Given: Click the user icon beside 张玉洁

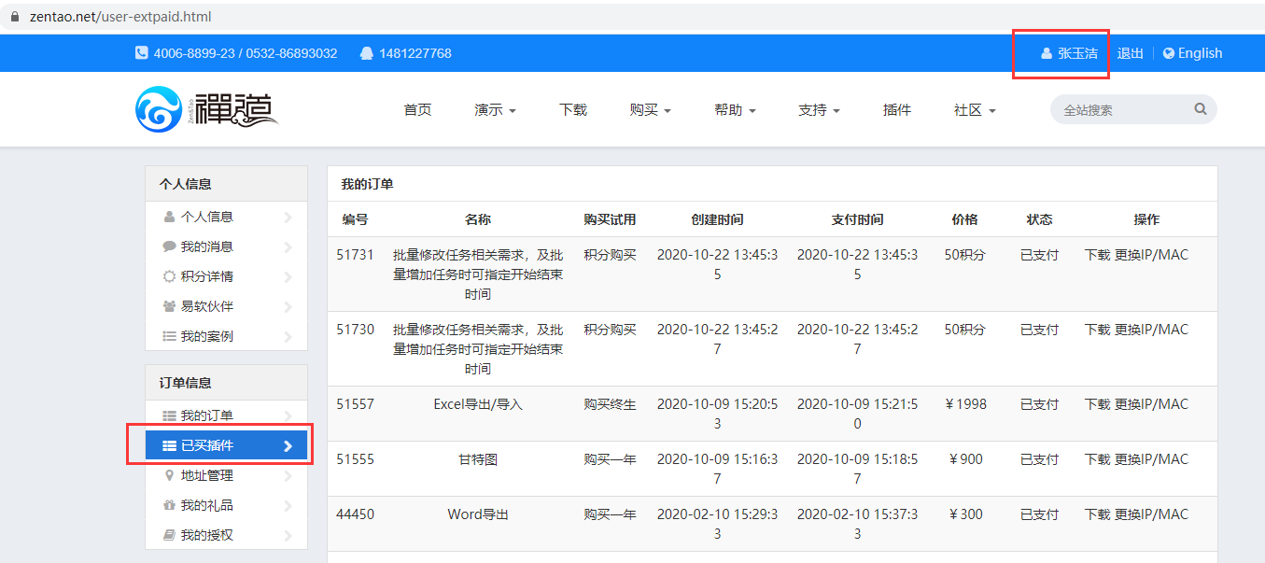Looking at the screenshot, I should coord(1047,53).
